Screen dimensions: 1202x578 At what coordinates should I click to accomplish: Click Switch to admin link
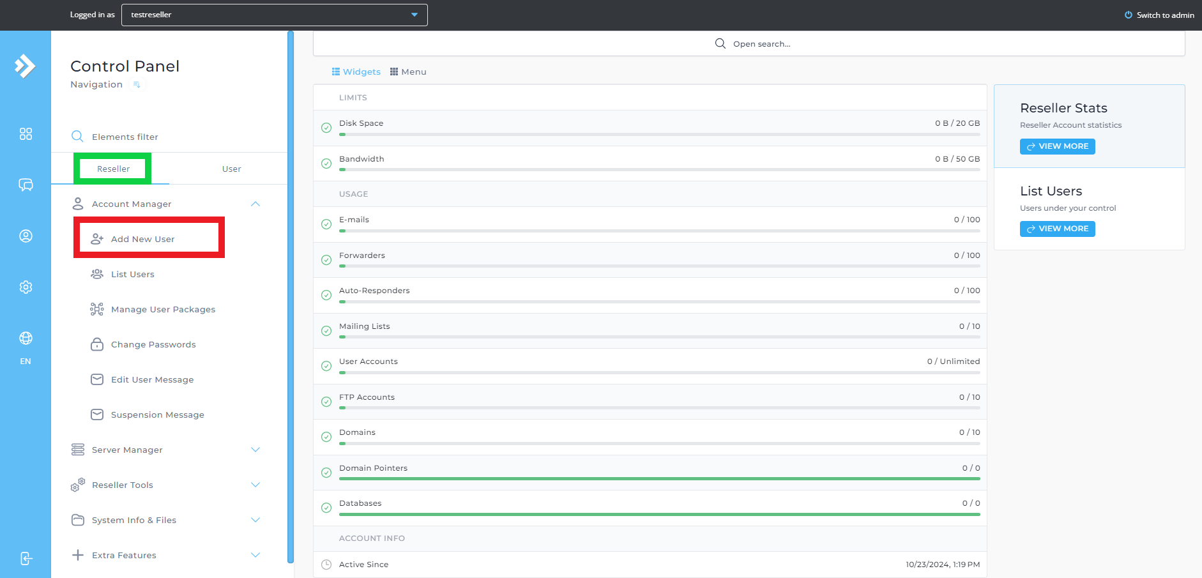(1159, 15)
